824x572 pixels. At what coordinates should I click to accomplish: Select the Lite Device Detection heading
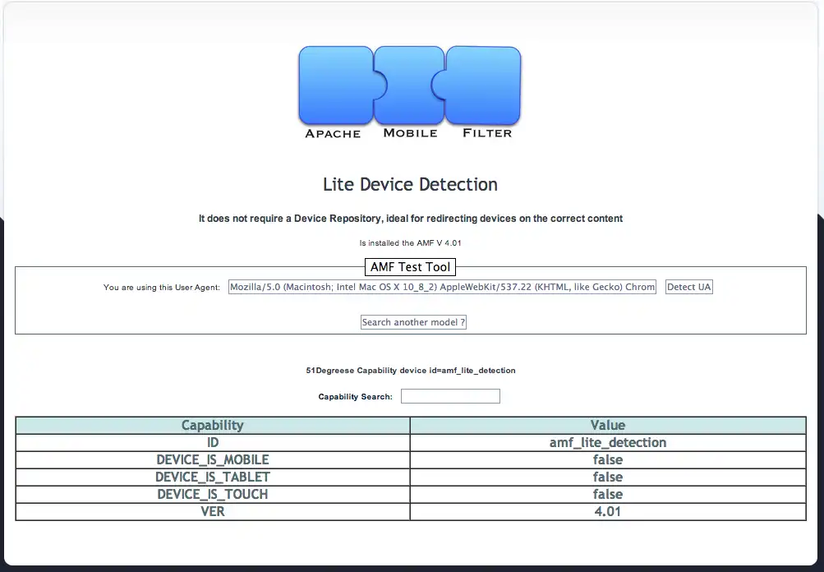point(411,185)
